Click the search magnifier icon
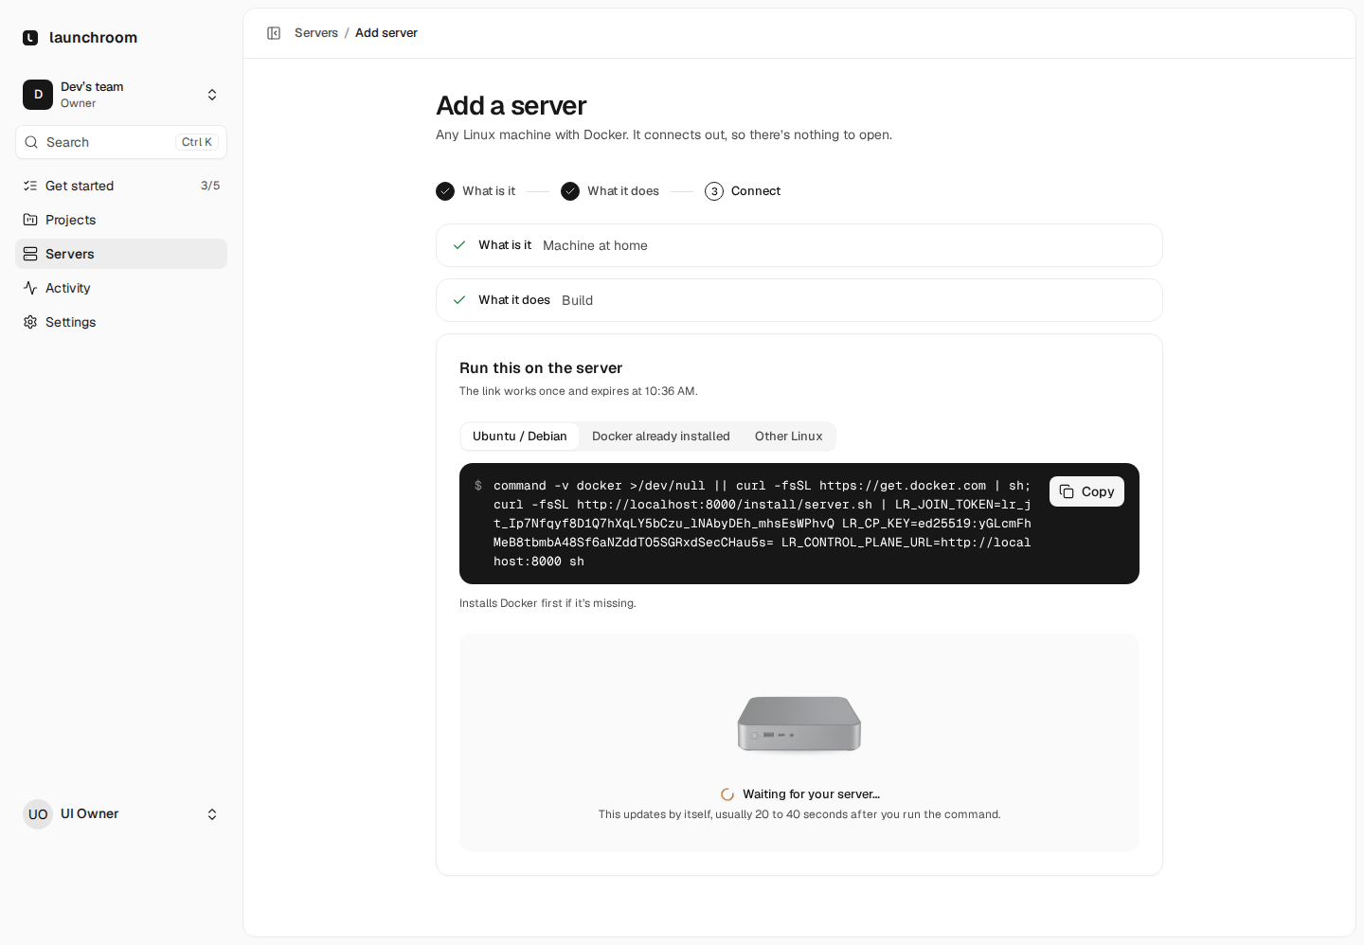1364x945 pixels. click(31, 142)
